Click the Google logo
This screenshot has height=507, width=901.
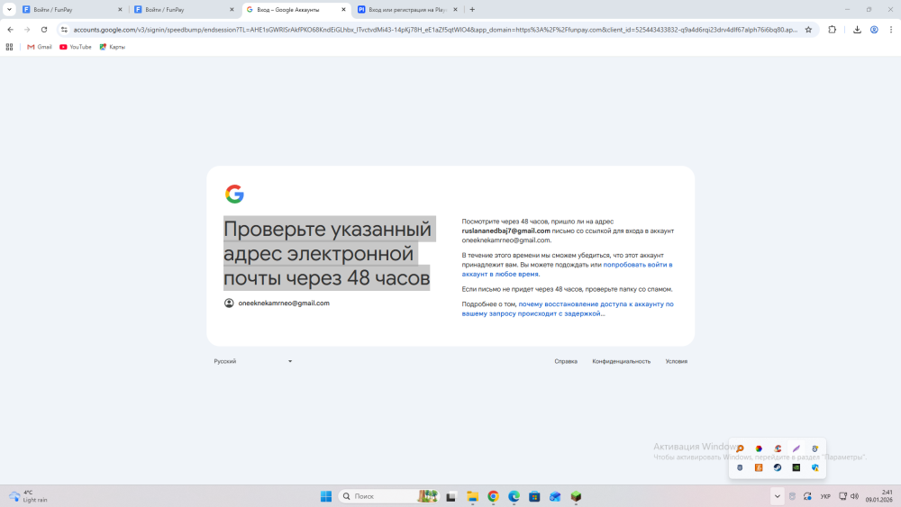(x=234, y=195)
